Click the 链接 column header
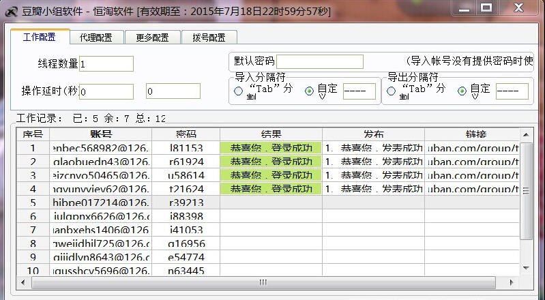Screen dimensions: 545x300 tap(472, 134)
